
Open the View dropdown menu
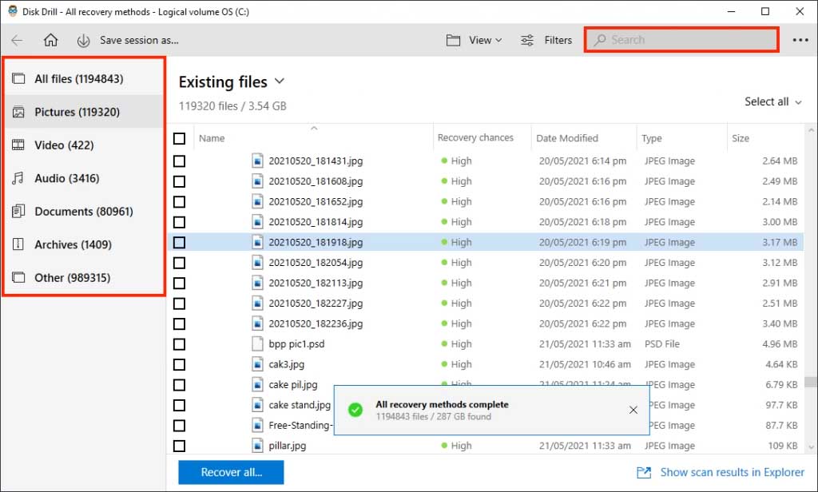[x=485, y=40]
